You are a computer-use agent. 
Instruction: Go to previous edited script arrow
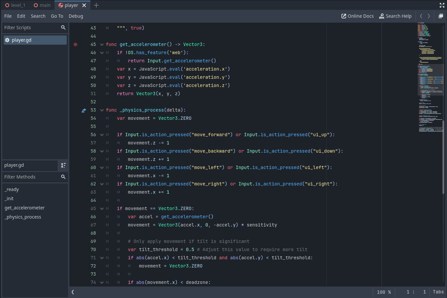point(421,16)
